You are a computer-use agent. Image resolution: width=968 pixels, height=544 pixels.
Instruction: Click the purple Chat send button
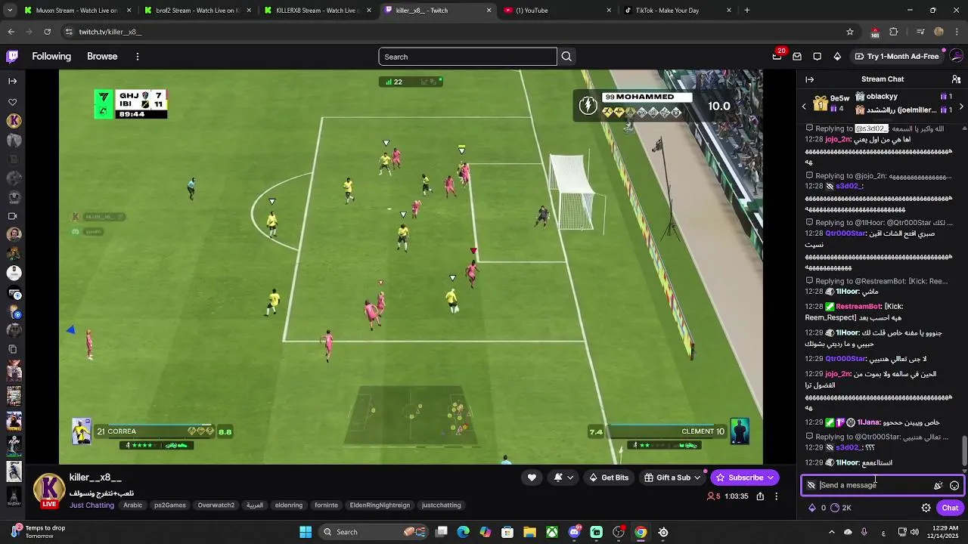coord(950,508)
